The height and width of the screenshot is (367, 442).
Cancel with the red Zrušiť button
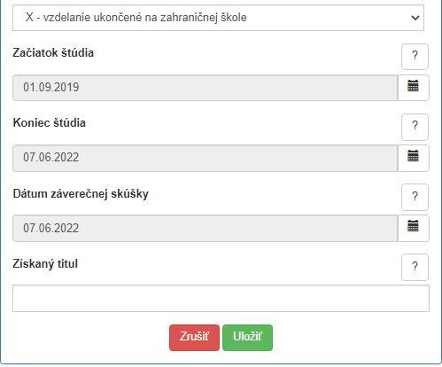194,338
